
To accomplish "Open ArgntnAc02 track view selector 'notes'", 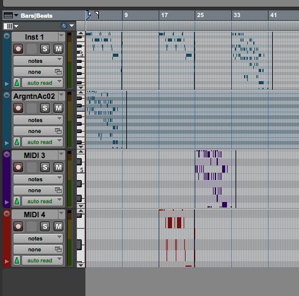I will tap(38, 120).
